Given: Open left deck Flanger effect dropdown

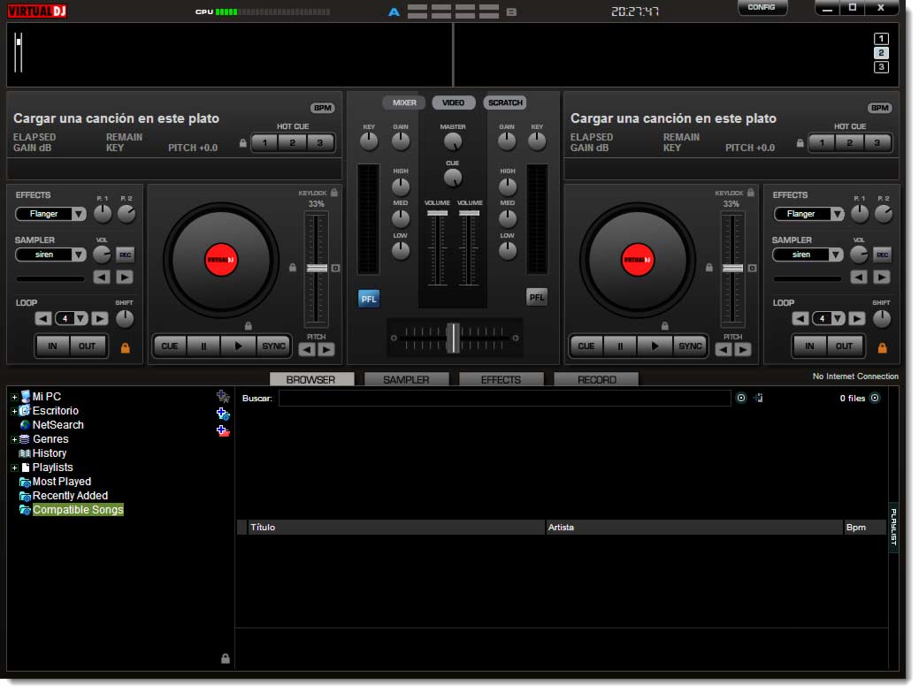Looking at the screenshot, I should tap(79, 214).
